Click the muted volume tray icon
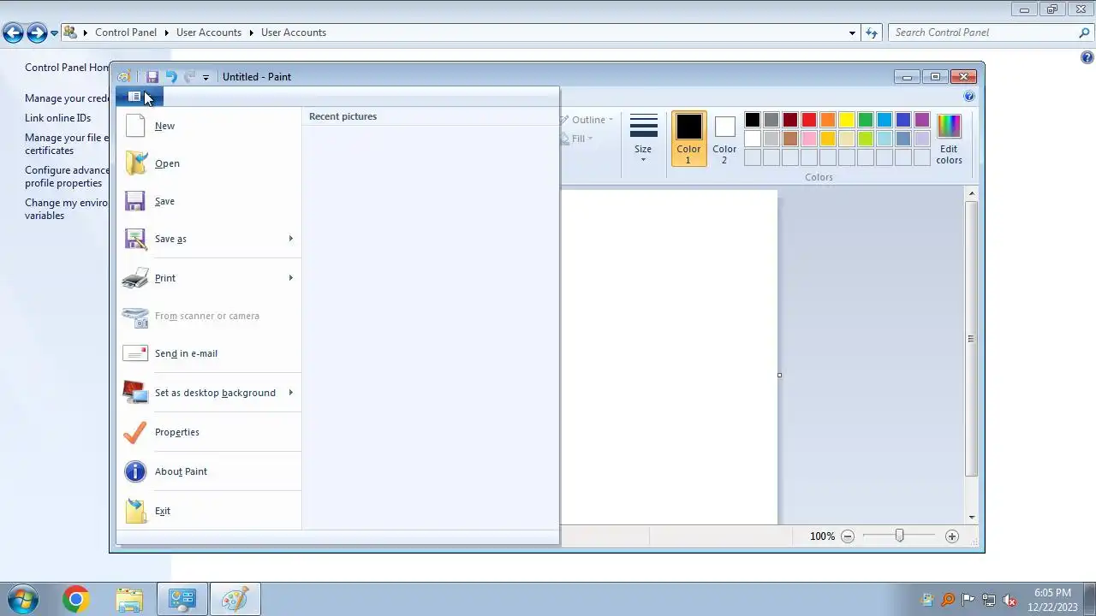This screenshot has width=1096, height=616. (x=1010, y=600)
